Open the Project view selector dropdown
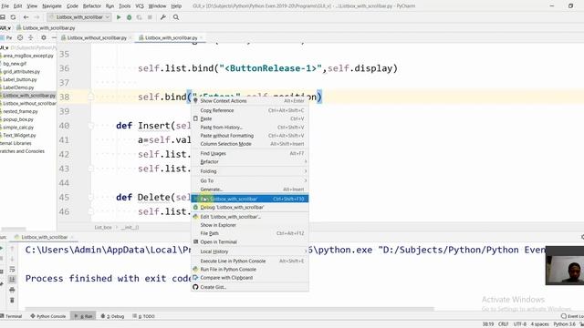 pyautogui.click(x=6, y=37)
